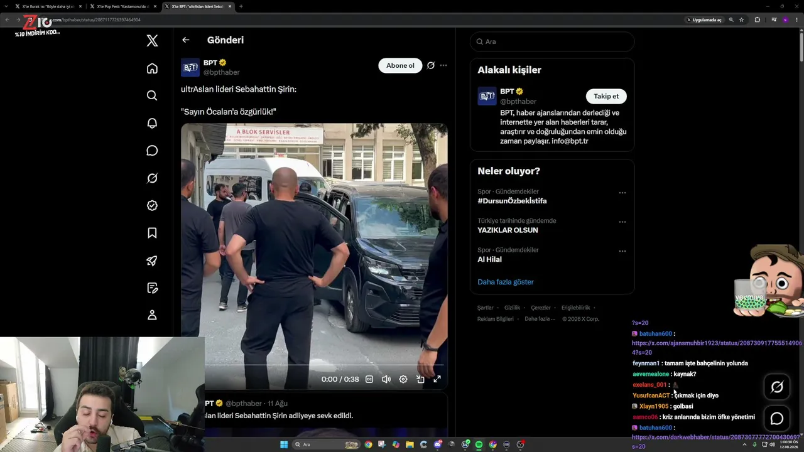Click the taskbar Ara search box
This screenshot has height=452, width=804.
(x=325, y=444)
